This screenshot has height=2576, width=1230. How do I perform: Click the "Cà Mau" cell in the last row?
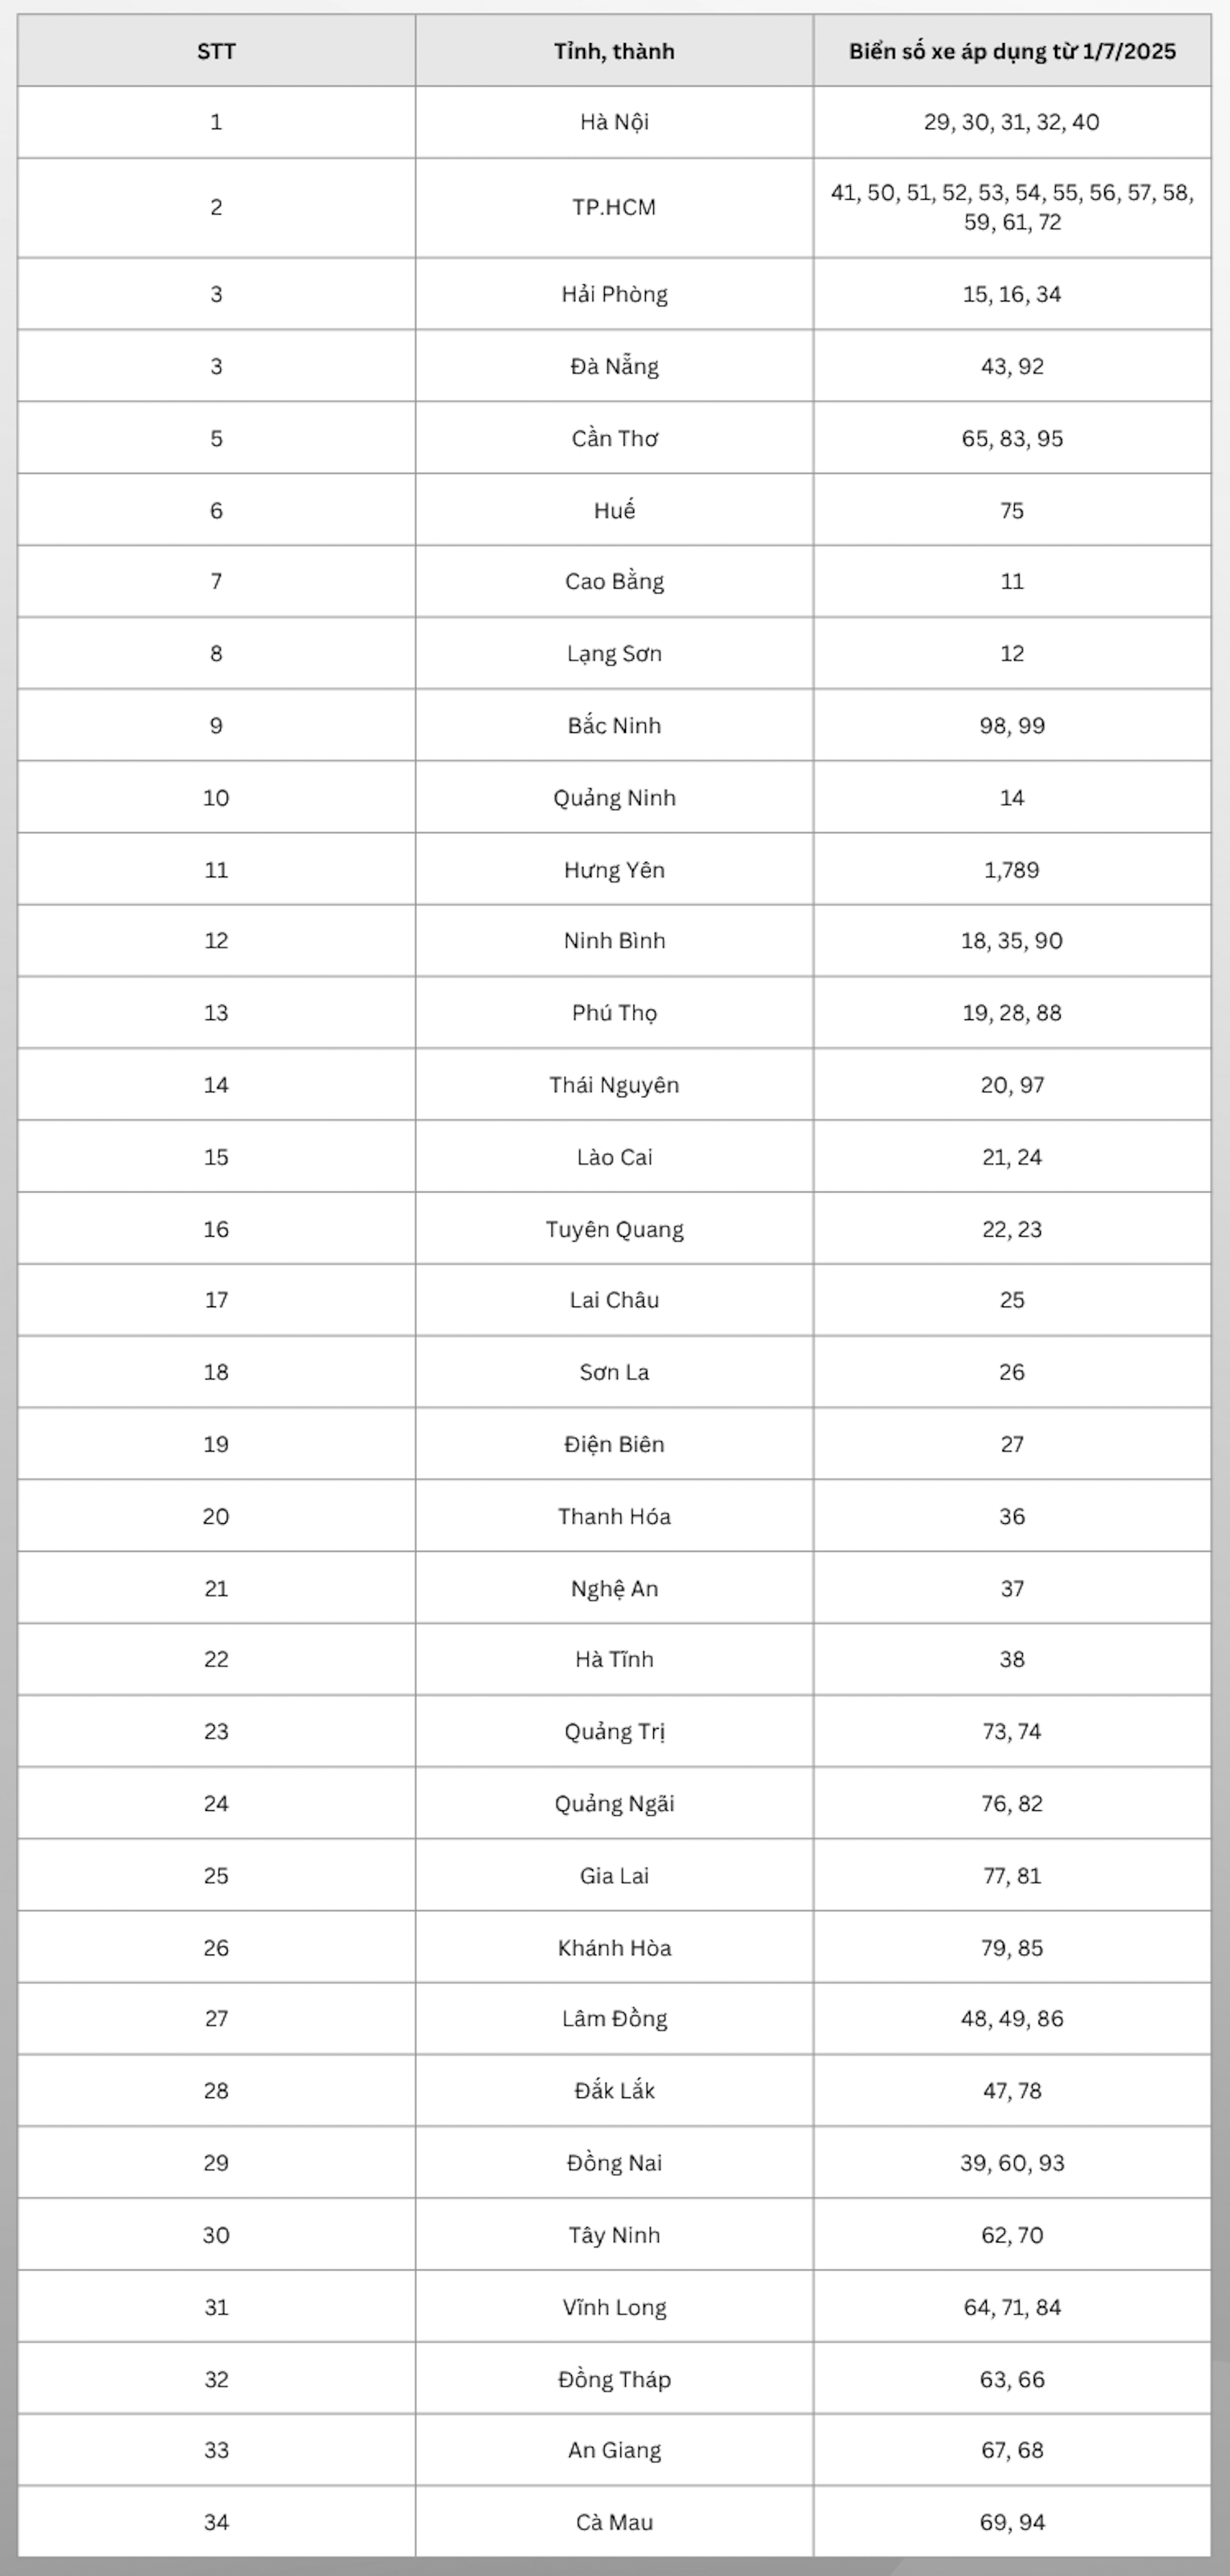(614, 2522)
